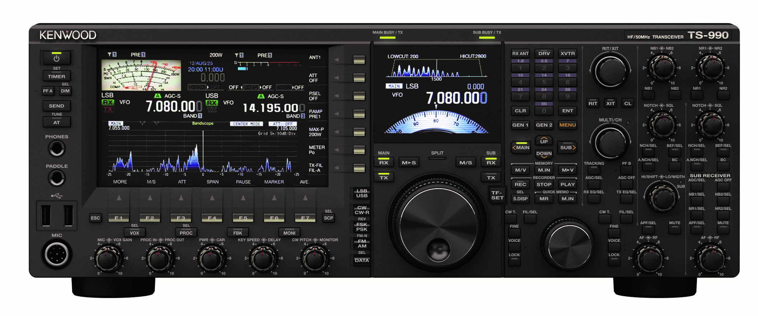Click the CLR keypad button
This screenshot has height=316, width=758.
tap(521, 110)
